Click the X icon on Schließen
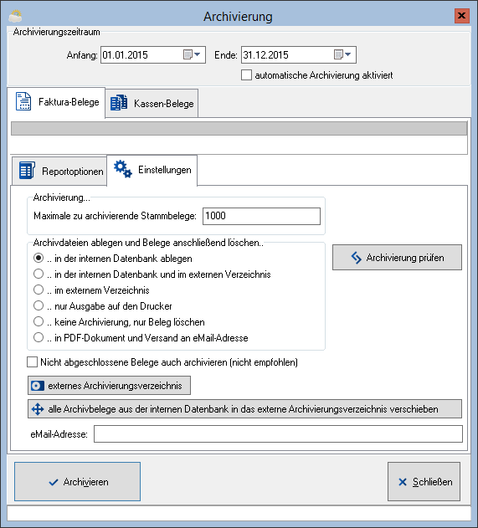Viewport: 478px width, 528px height. 403,482
